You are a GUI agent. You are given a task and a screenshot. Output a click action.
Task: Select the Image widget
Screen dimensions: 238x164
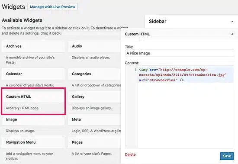click(33, 119)
